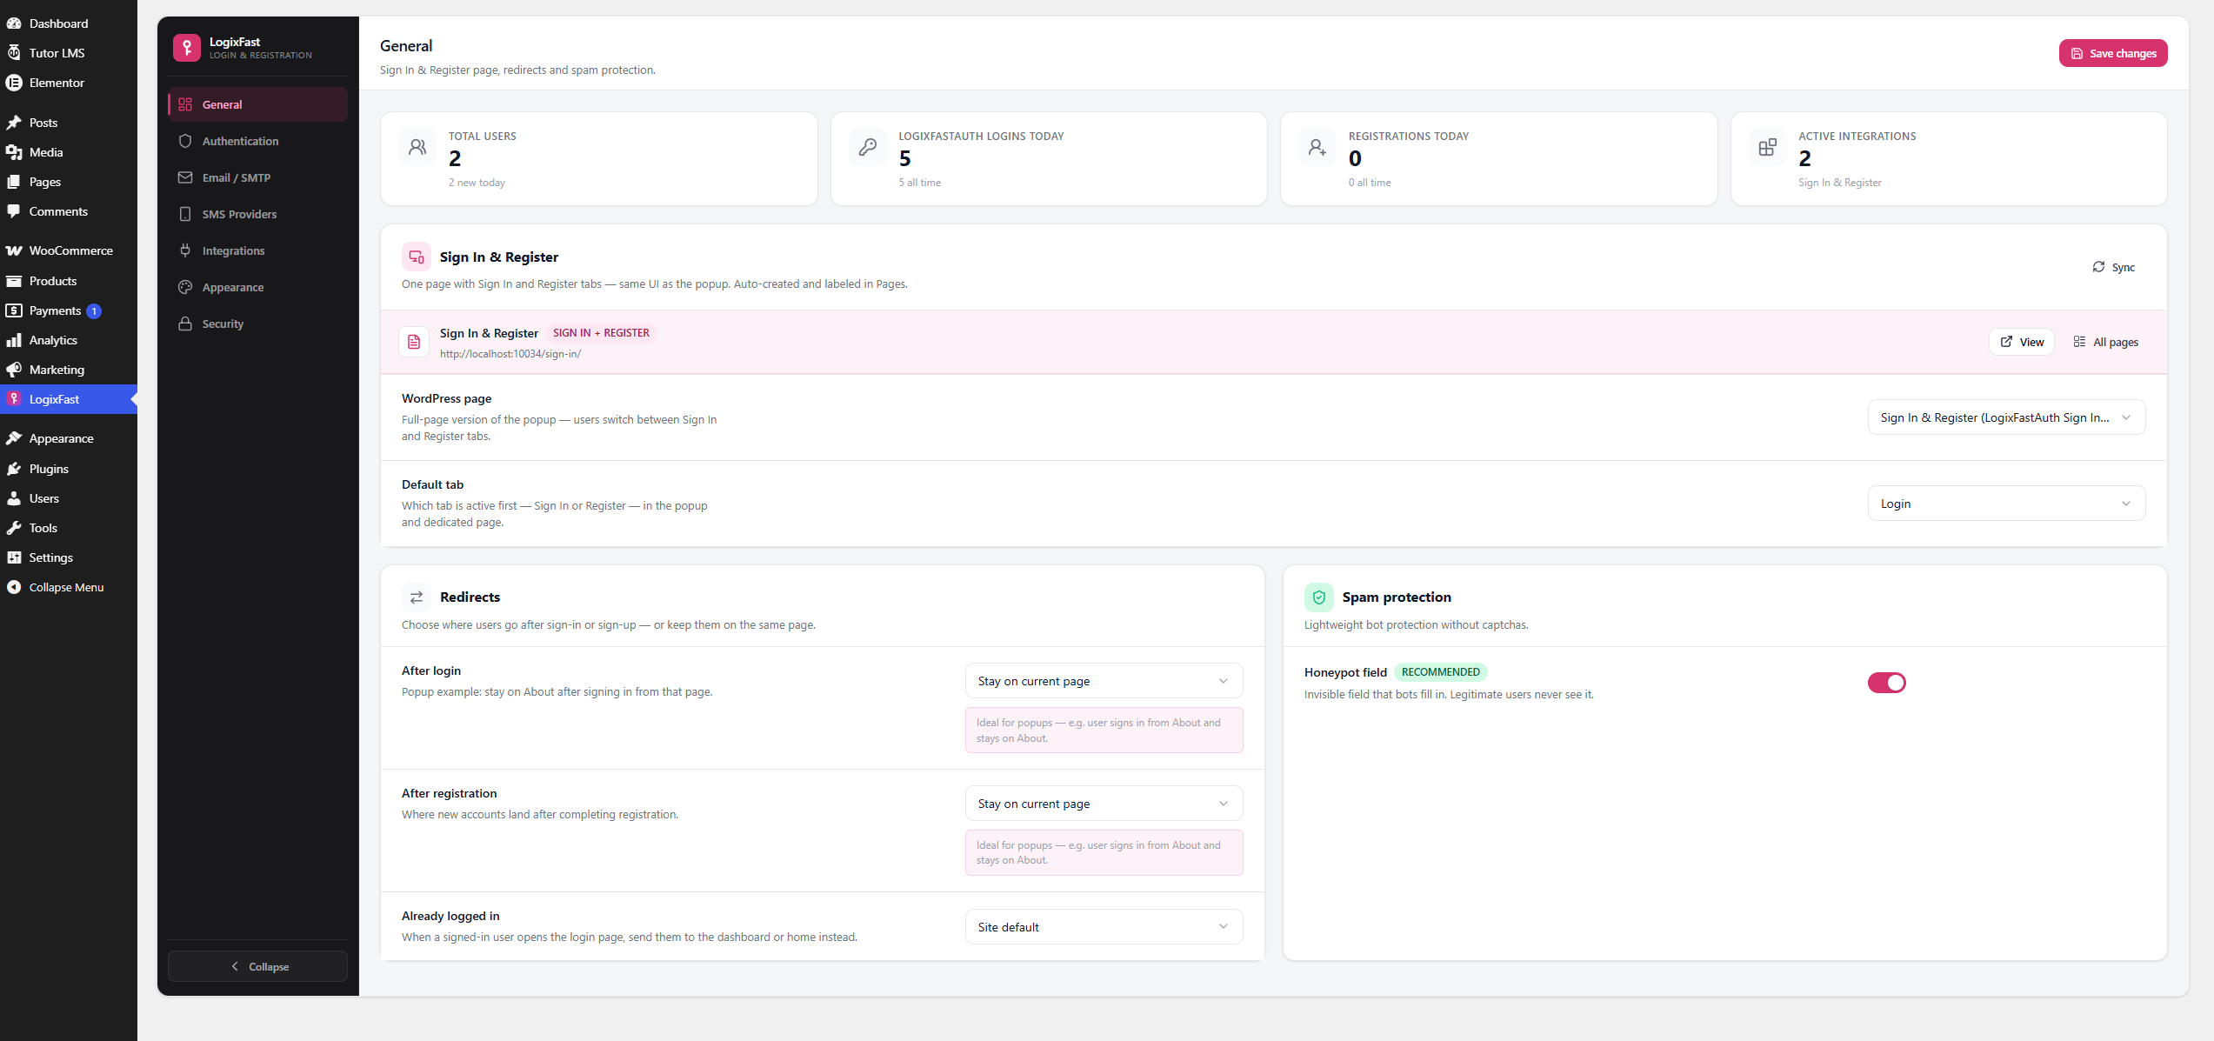The image size is (2214, 1041).
Task: Click the Sign In & Register section icon
Action: pyautogui.click(x=417, y=257)
